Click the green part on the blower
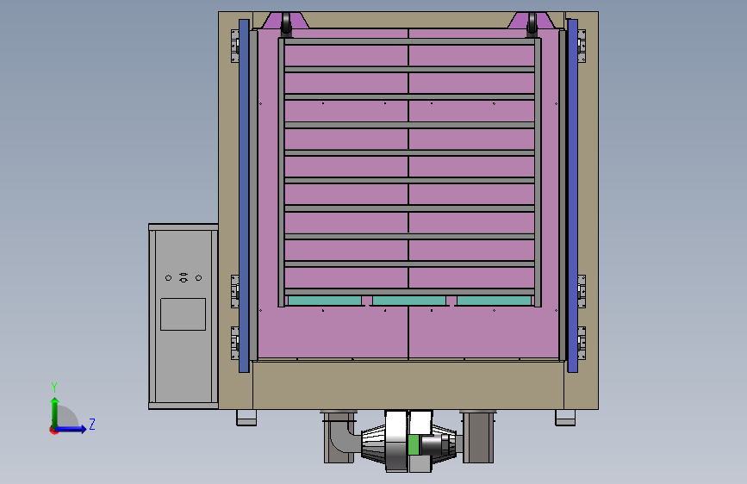 [414, 445]
